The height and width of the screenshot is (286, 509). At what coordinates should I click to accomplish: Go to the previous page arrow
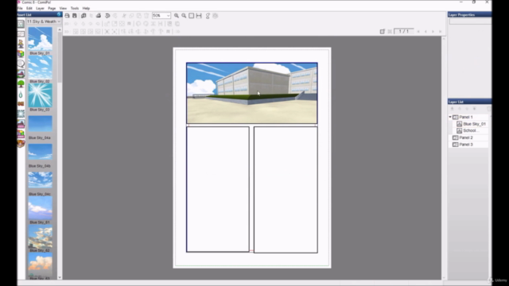coord(425,32)
